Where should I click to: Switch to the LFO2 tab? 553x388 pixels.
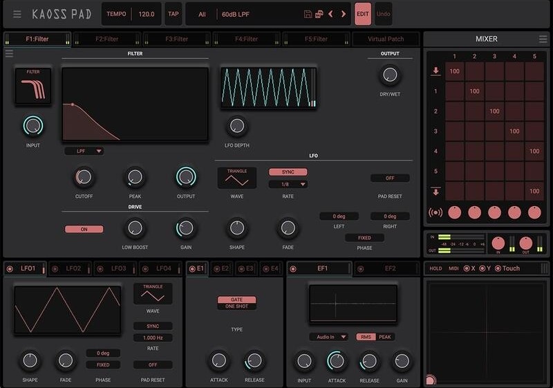tap(70, 268)
